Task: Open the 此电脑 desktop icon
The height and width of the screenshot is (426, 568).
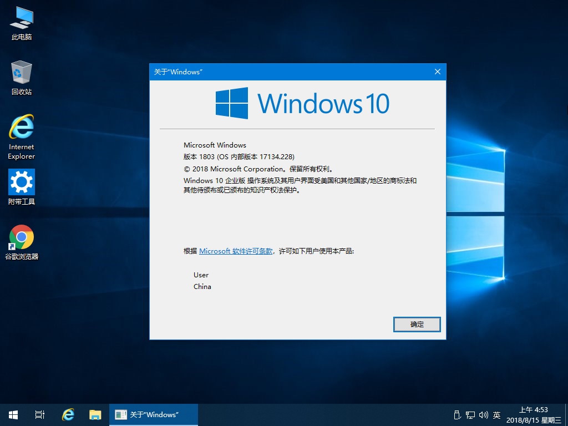Action: pos(22,23)
